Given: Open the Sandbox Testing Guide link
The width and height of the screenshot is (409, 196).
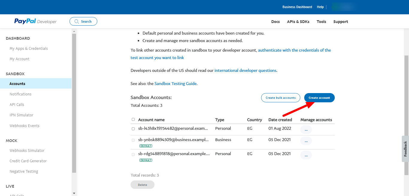Looking at the screenshot, I should coord(175,84).
